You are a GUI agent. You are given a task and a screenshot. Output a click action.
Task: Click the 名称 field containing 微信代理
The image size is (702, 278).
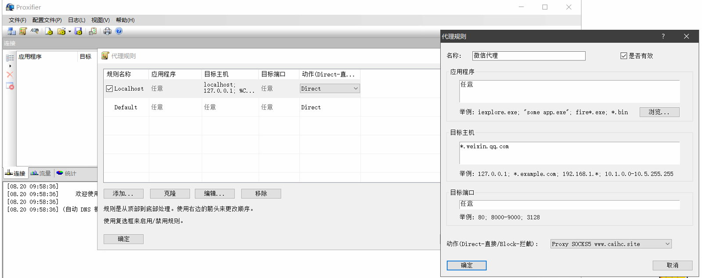coord(529,56)
